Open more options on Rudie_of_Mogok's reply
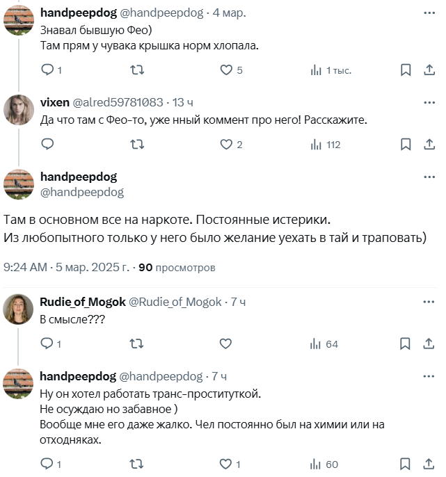This screenshot has width=446, height=477. click(x=429, y=301)
